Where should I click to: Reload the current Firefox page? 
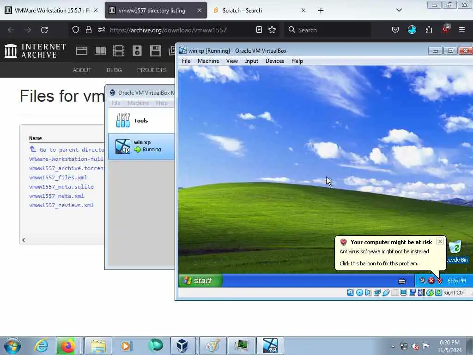pyautogui.click(x=44, y=30)
